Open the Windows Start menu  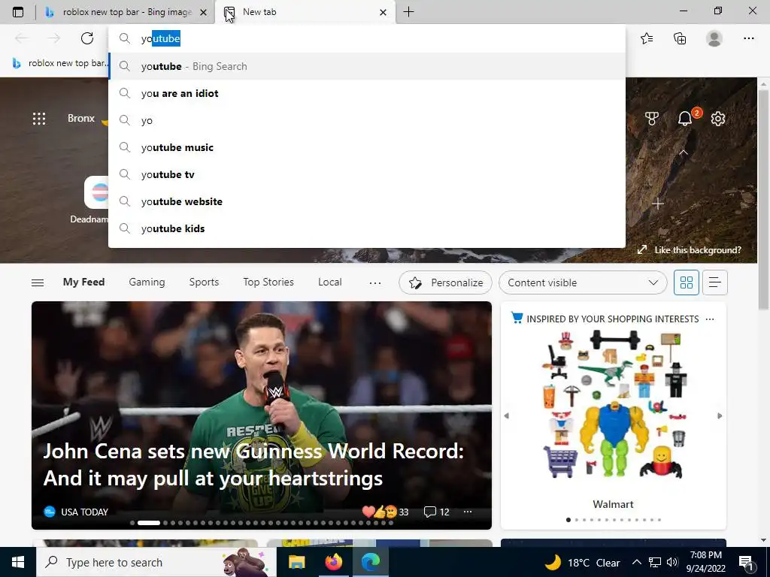tap(18, 562)
